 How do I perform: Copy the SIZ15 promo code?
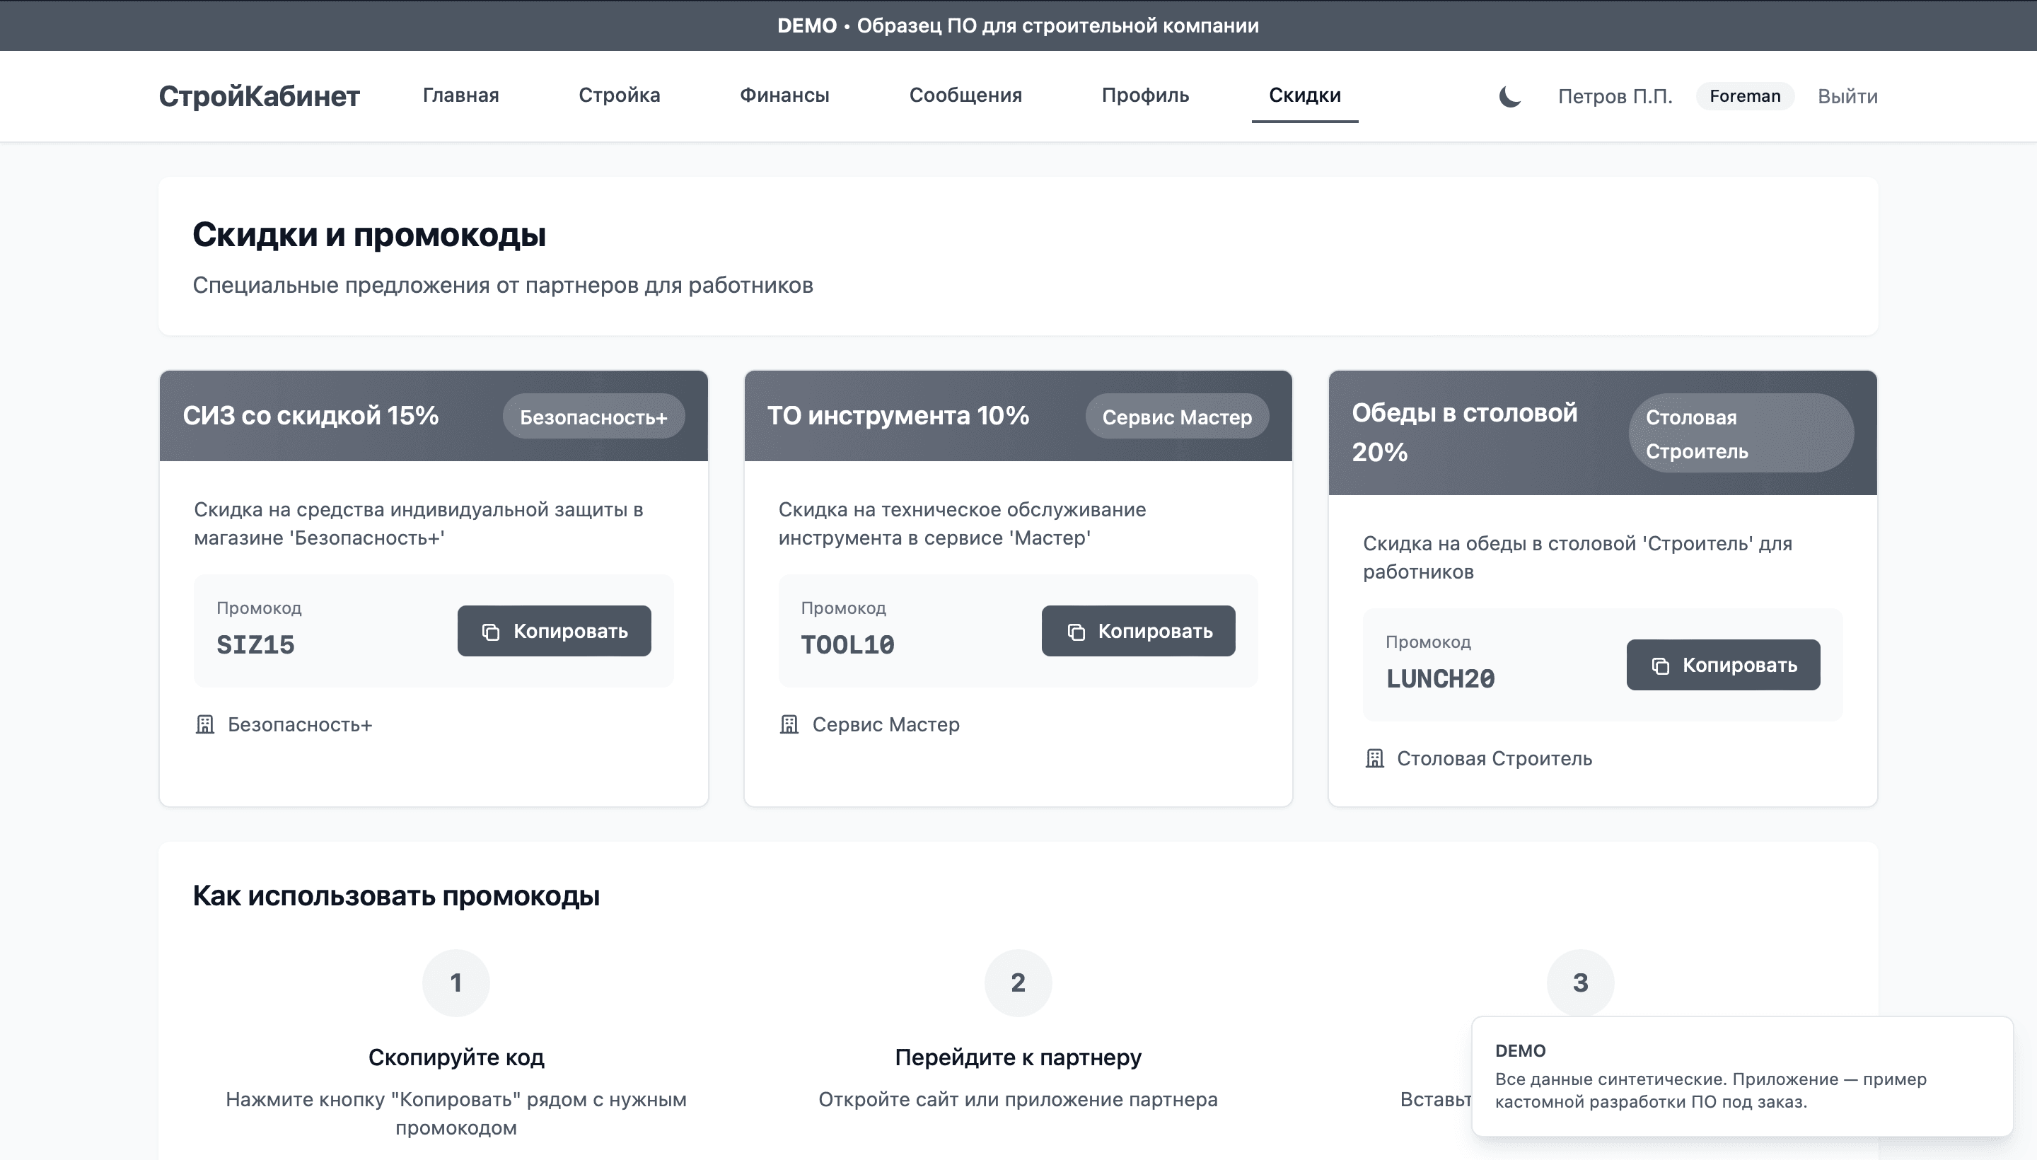[554, 631]
